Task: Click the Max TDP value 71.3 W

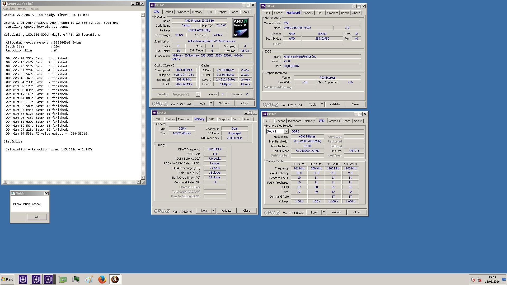Action: [x=221, y=25]
